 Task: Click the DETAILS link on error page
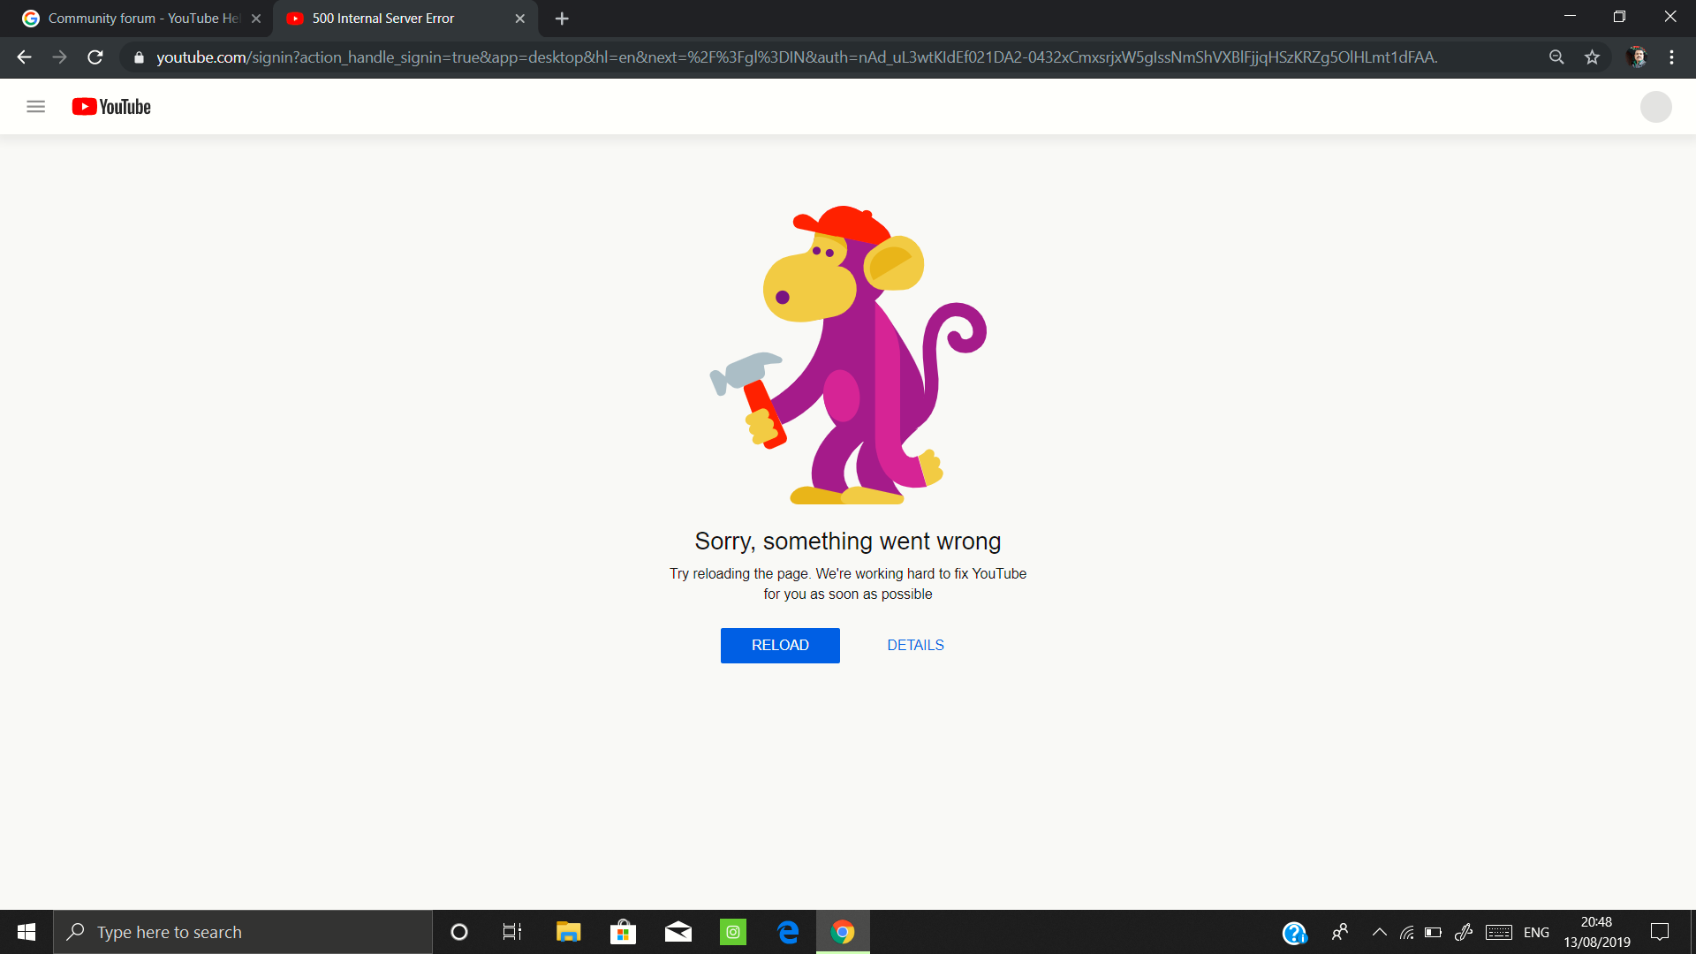915,646
